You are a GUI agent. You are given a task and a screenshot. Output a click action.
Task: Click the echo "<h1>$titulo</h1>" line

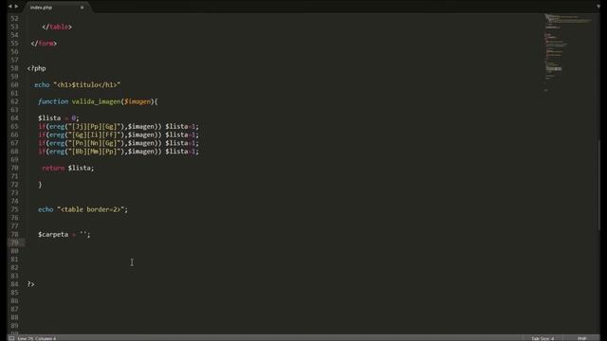pyautogui.click(x=78, y=84)
